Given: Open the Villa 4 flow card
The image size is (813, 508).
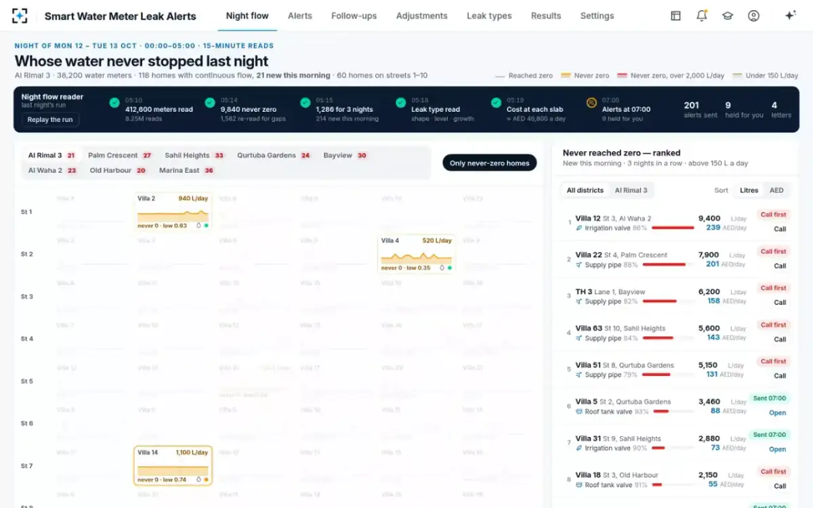Looking at the screenshot, I should (417, 254).
